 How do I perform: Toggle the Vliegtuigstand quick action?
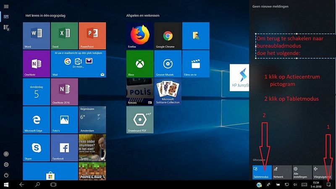point(323,172)
